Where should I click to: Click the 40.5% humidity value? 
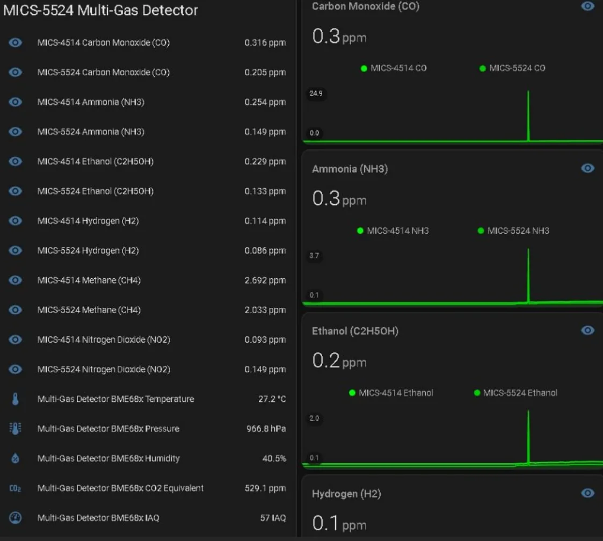[274, 458]
